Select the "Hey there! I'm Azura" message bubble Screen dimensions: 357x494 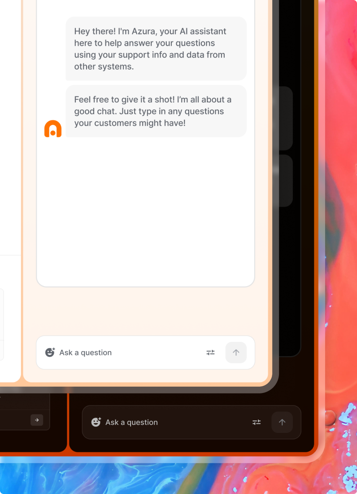(x=156, y=49)
